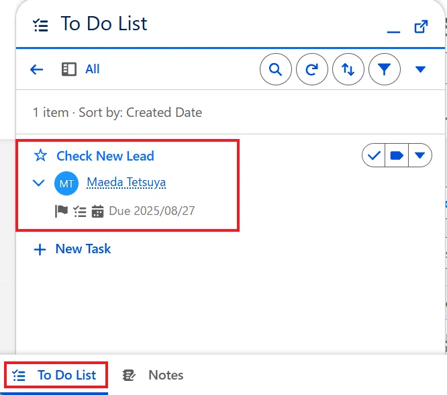Screen dimensions: 447x395
Task: Pop out the To Do List window
Action: click(x=421, y=27)
